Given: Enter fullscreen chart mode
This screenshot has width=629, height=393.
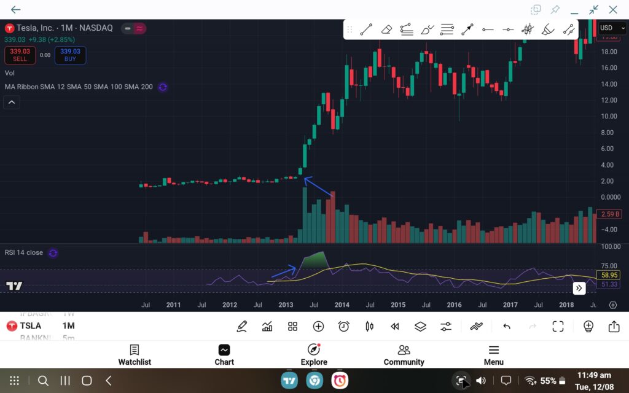Looking at the screenshot, I should [x=558, y=327].
